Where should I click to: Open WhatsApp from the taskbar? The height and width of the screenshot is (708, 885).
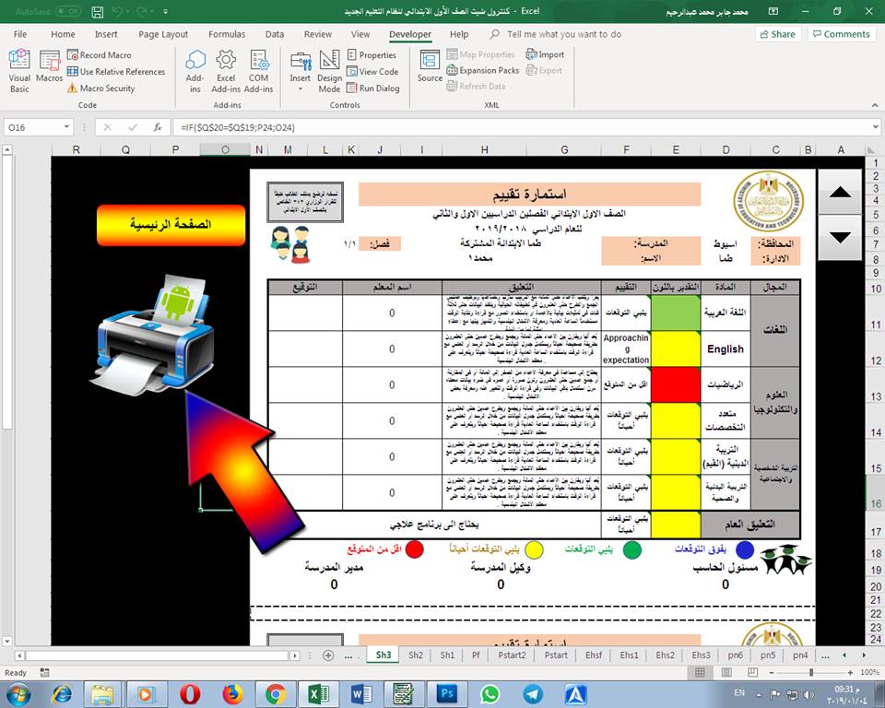coord(490,694)
